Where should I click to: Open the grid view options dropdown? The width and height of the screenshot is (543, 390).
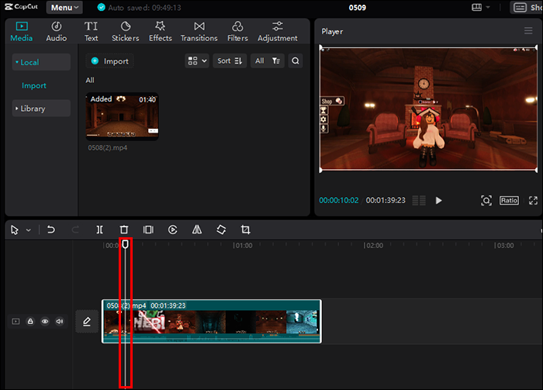point(197,60)
